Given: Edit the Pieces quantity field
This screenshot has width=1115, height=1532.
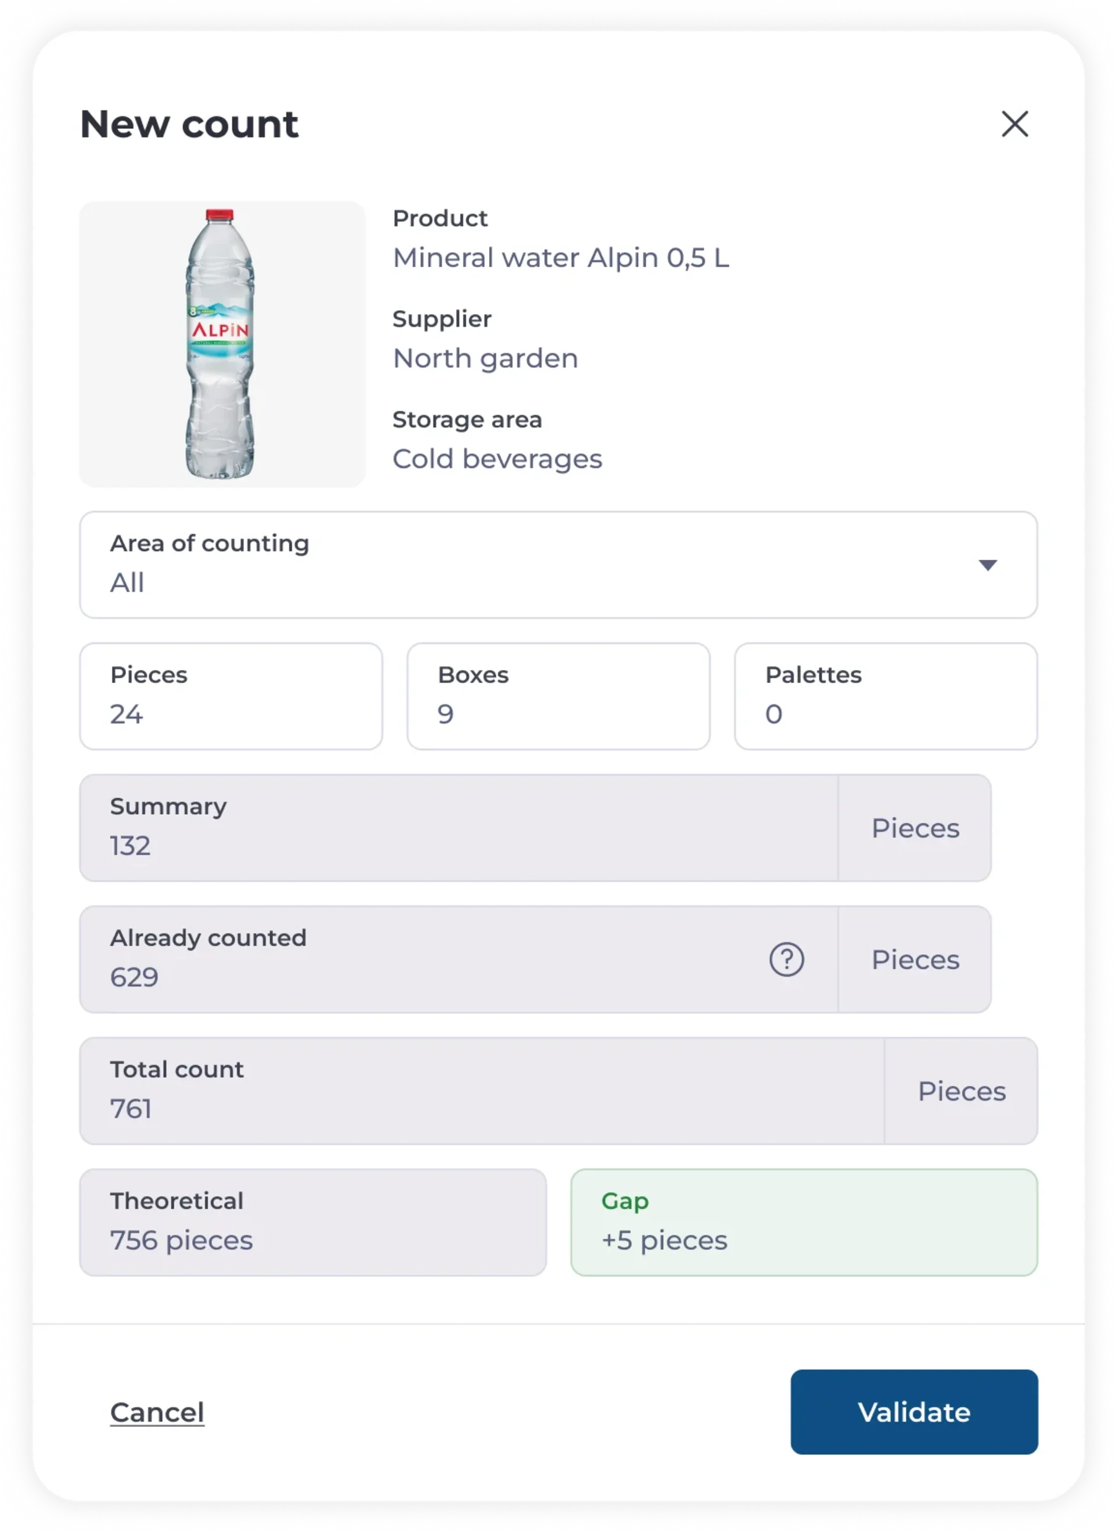Looking at the screenshot, I should 231,696.
